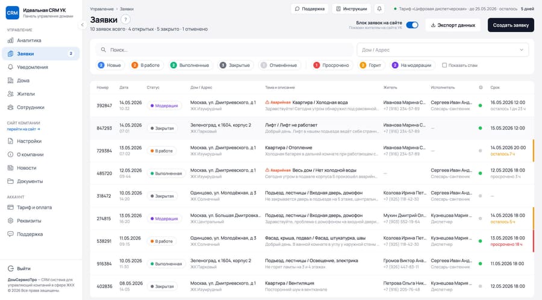Enable the Показать спам checkbox

coord(444,65)
